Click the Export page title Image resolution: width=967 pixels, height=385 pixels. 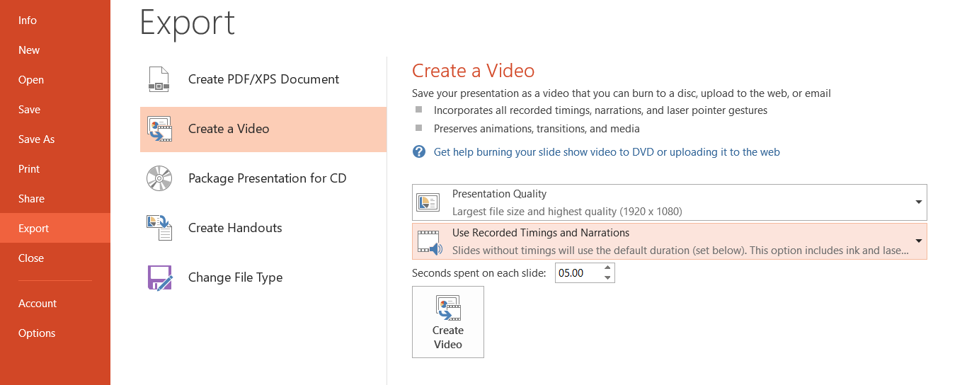[x=188, y=22]
